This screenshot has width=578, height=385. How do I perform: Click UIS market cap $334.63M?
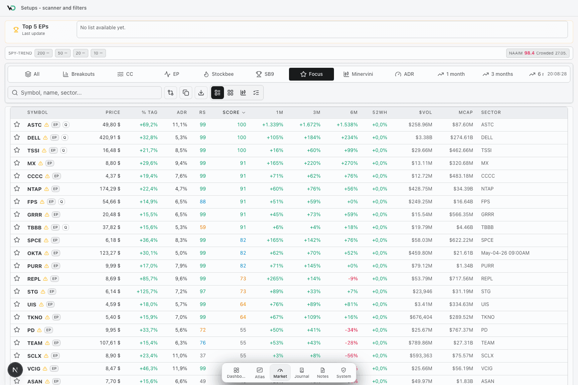(x=461, y=304)
